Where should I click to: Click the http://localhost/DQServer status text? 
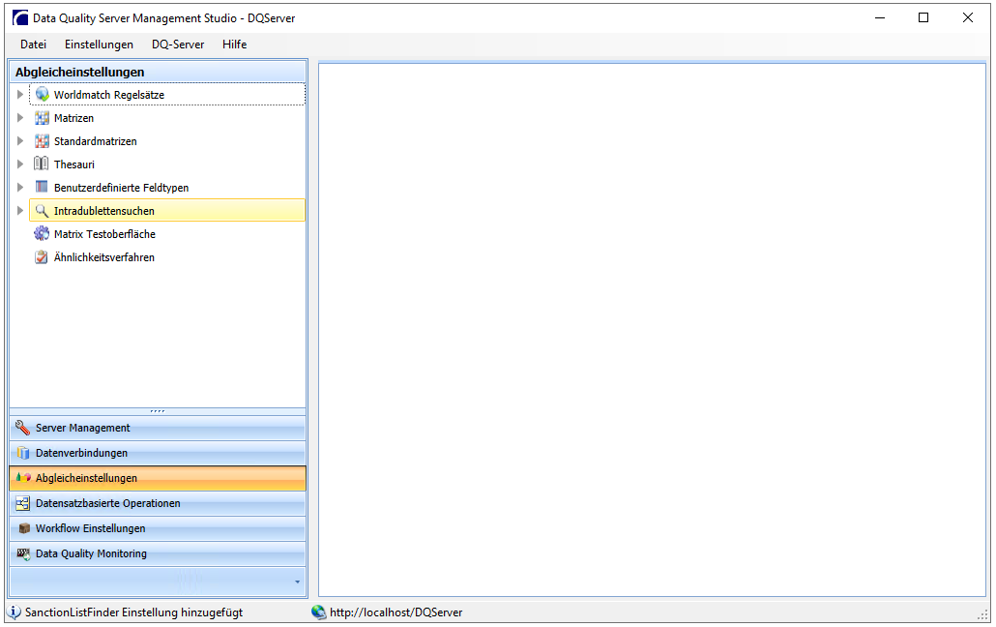[395, 612]
